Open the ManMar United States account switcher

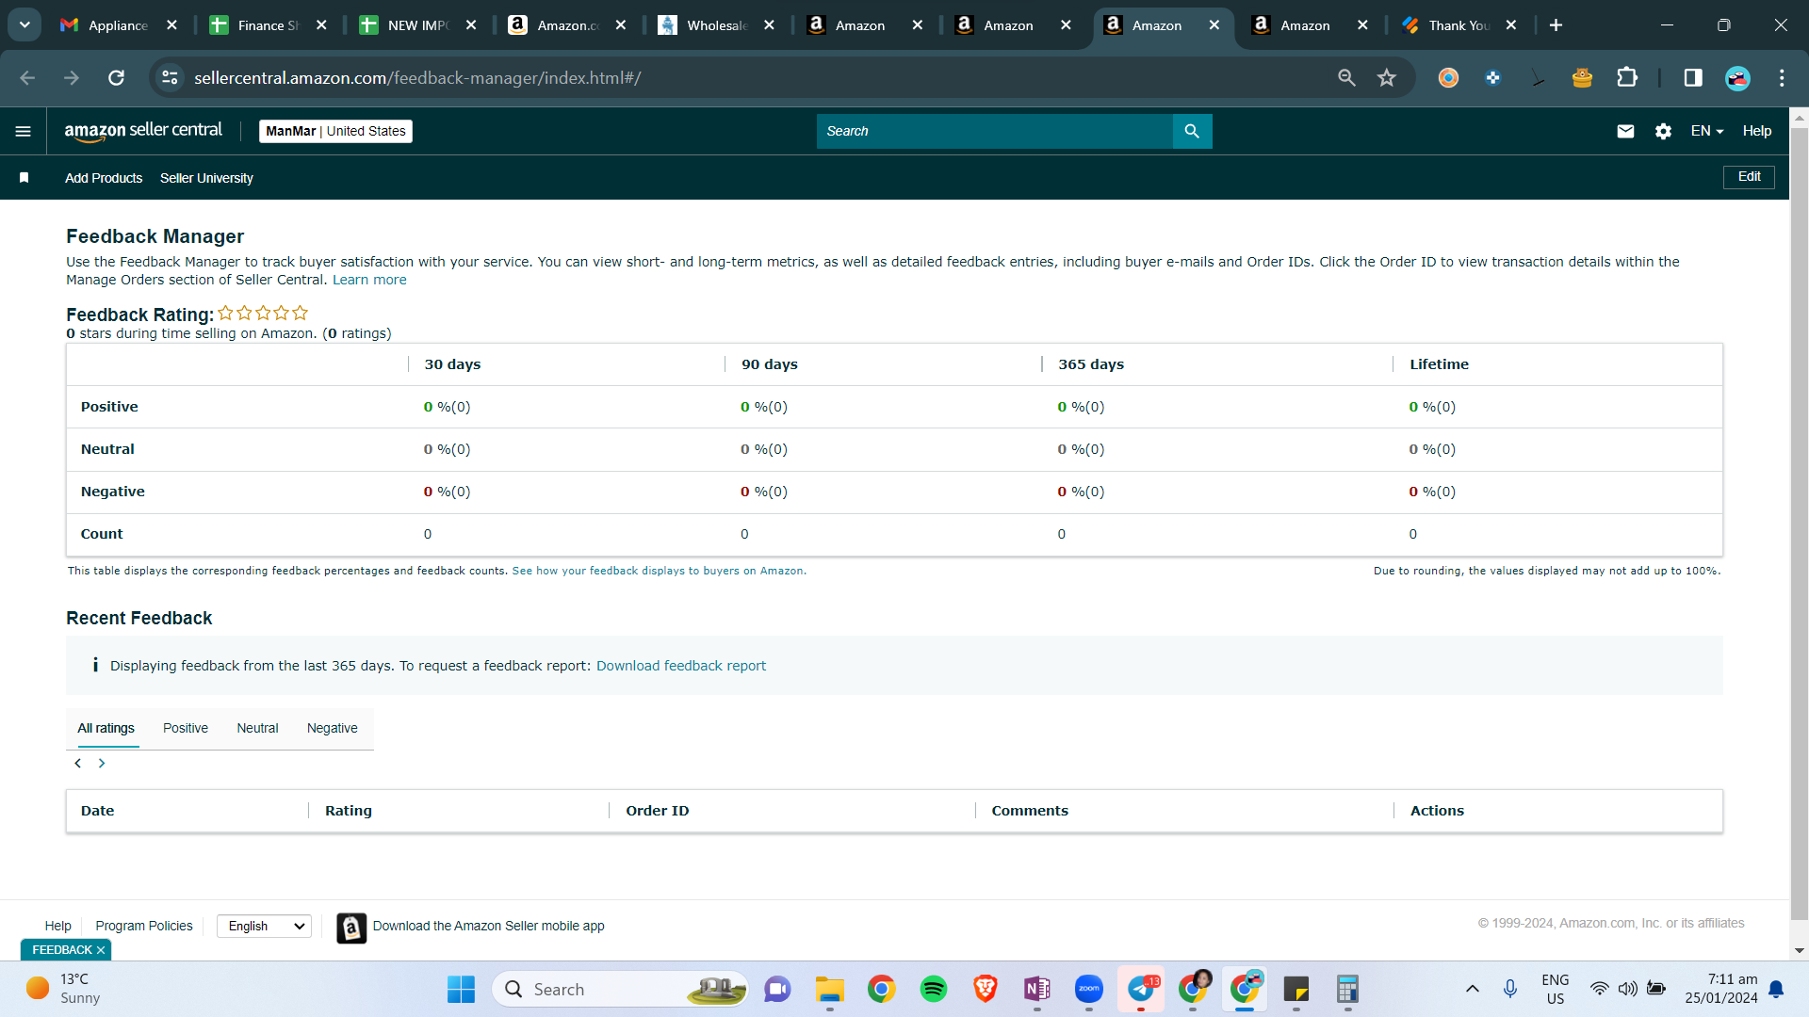tap(335, 131)
